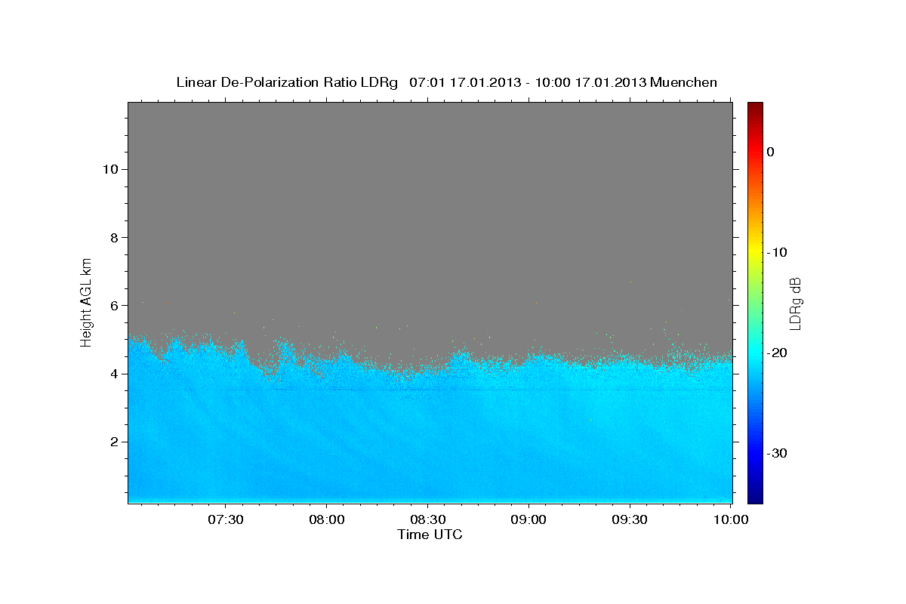Viewport: 906px width, 604px height.
Task: Click the 08:00 time tick label
Action: tap(327, 520)
